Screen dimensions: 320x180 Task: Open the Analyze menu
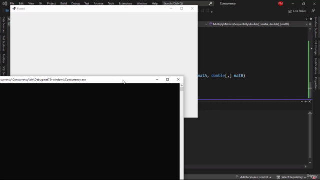[98, 3]
